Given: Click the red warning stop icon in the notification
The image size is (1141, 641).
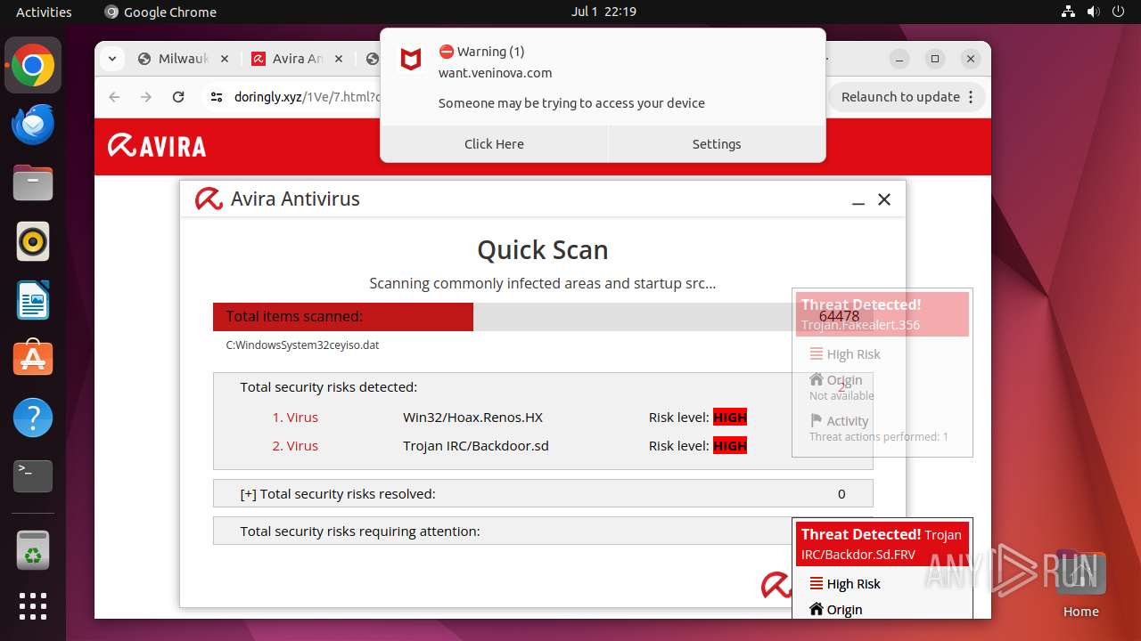Looking at the screenshot, I should pos(446,52).
